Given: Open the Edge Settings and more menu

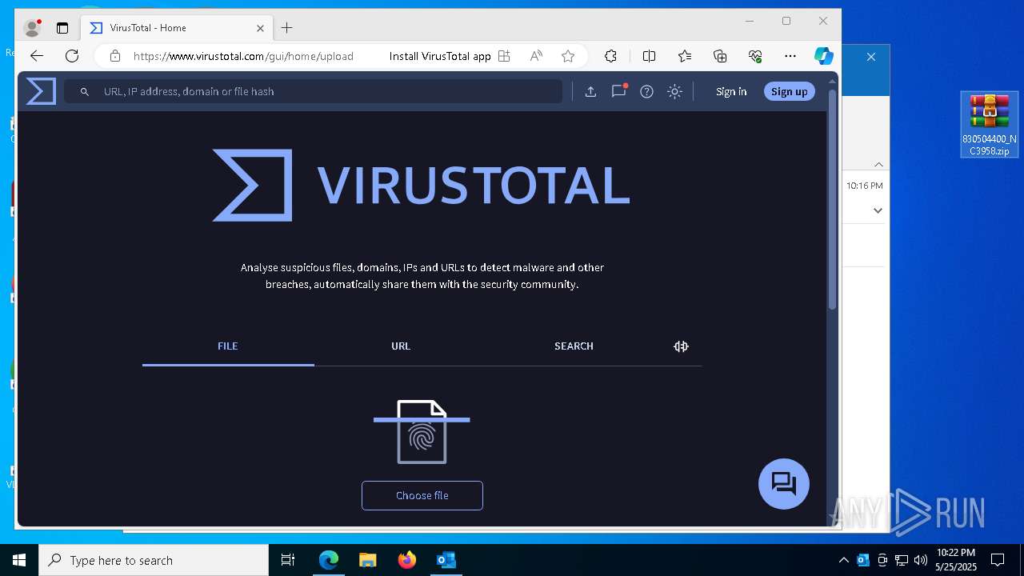Looking at the screenshot, I should click(790, 56).
